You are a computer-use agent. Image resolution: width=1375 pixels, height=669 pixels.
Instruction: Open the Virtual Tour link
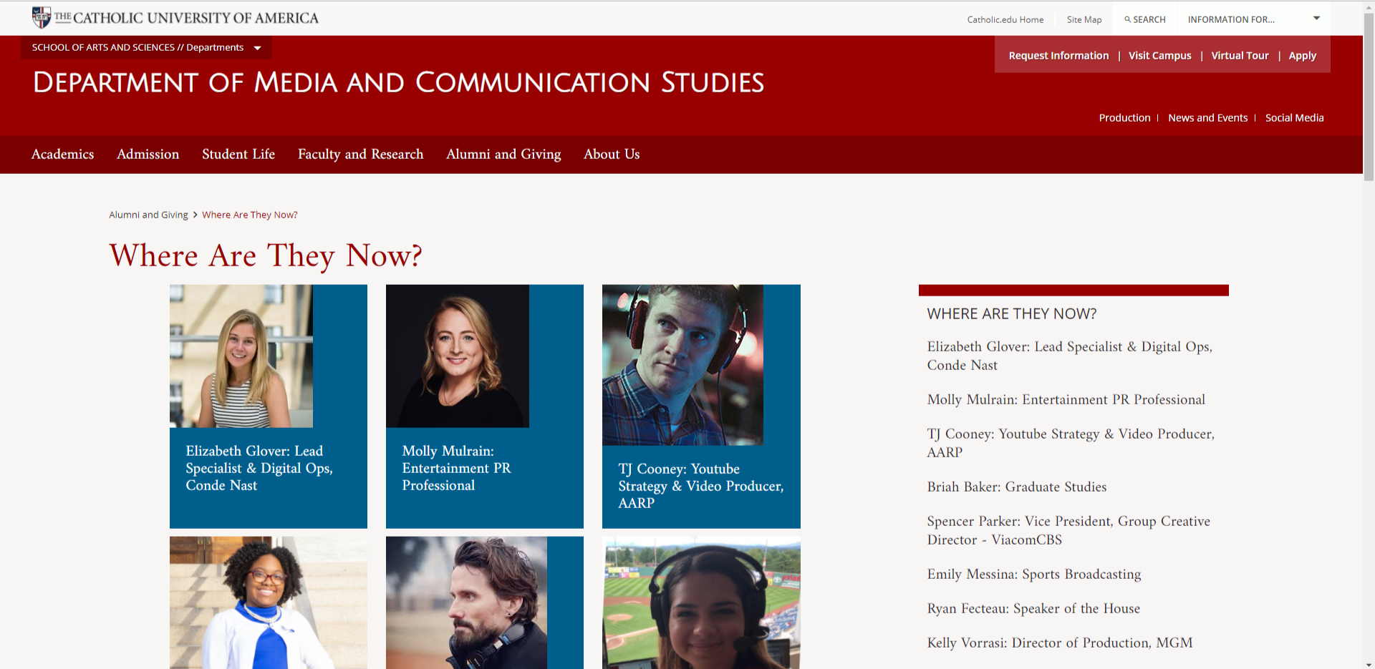tap(1240, 56)
